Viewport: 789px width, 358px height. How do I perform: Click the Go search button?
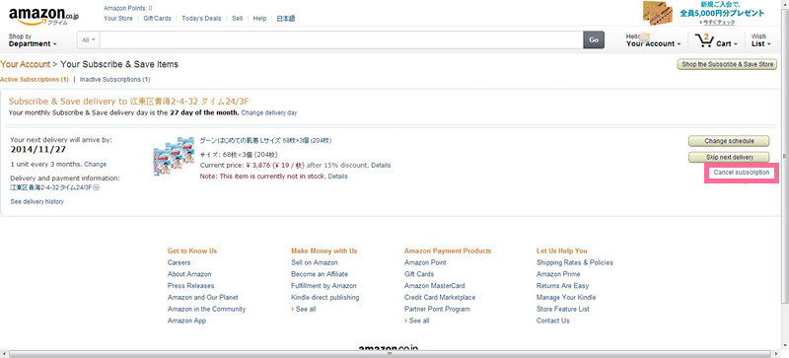click(x=594, y=39)
